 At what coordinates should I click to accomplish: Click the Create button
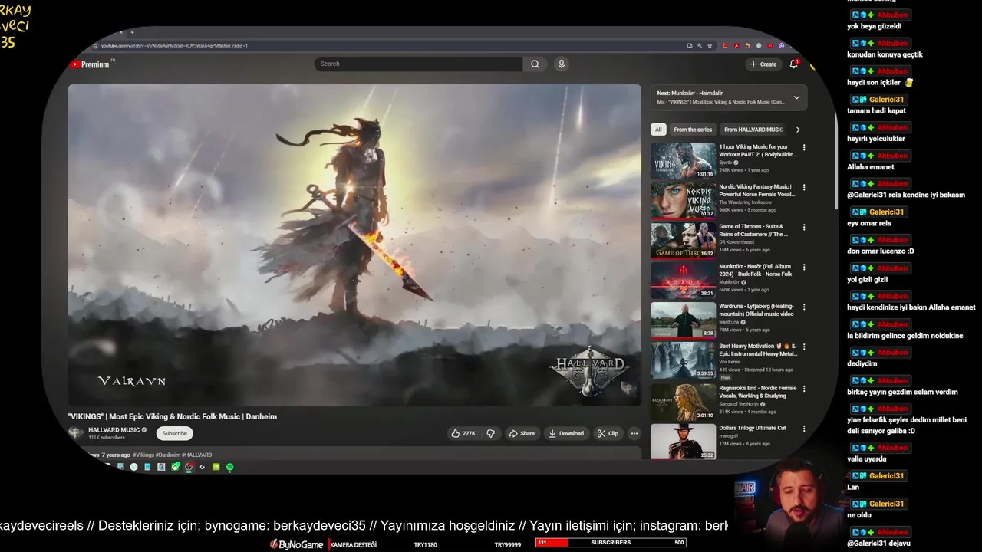[x=763, y=64]
